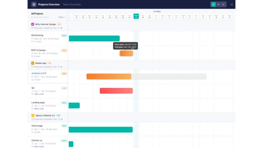Open Agency Website 2.0 project

click(x=45, y=115)
